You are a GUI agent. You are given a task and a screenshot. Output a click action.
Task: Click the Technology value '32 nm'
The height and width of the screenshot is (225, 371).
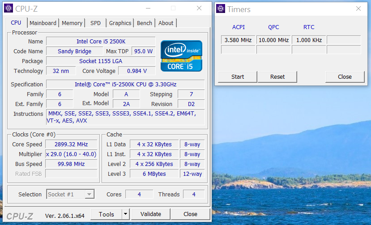coord(61,71)
